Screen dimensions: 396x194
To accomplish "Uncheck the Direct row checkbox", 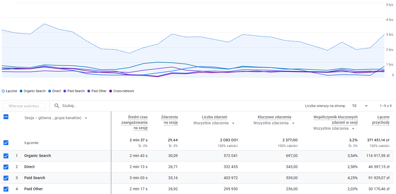I will point(6,167).
